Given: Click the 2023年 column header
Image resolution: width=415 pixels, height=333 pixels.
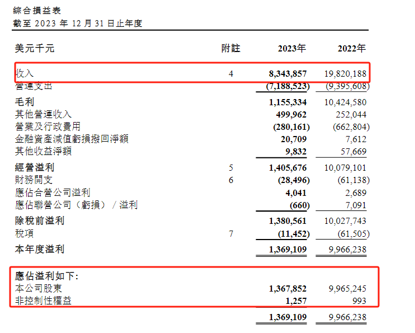Looking at the screenshot, I should click(x=291, y=49).
